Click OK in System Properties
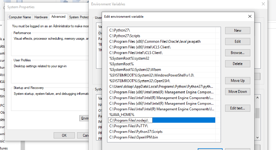The width and height of the screenshot is (276, 150). click(x=64, y=135)
